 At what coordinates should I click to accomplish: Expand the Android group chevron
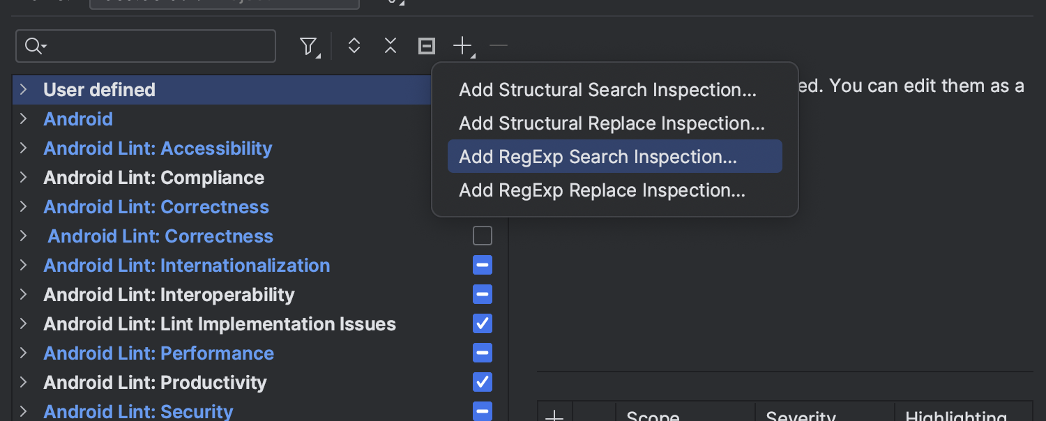[x=24, y=119]
